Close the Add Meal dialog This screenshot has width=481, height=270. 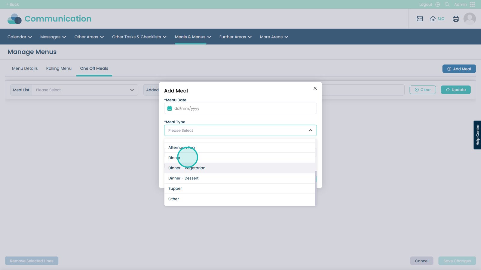click(x=315, y=88)
